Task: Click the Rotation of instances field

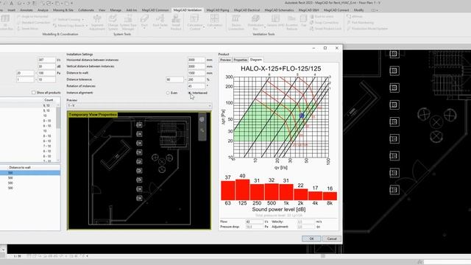Action: click(x=196, y=86)
